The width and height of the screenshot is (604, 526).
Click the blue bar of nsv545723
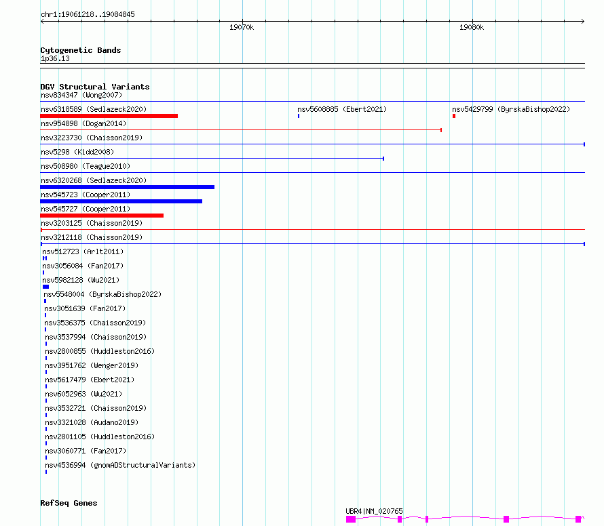121,201
